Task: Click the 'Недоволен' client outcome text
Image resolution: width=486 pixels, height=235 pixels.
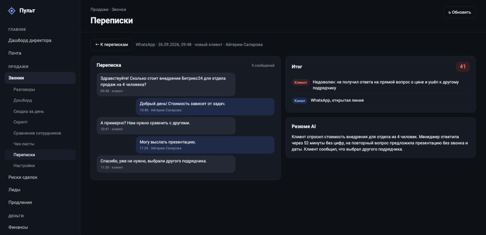Action: 386,85
